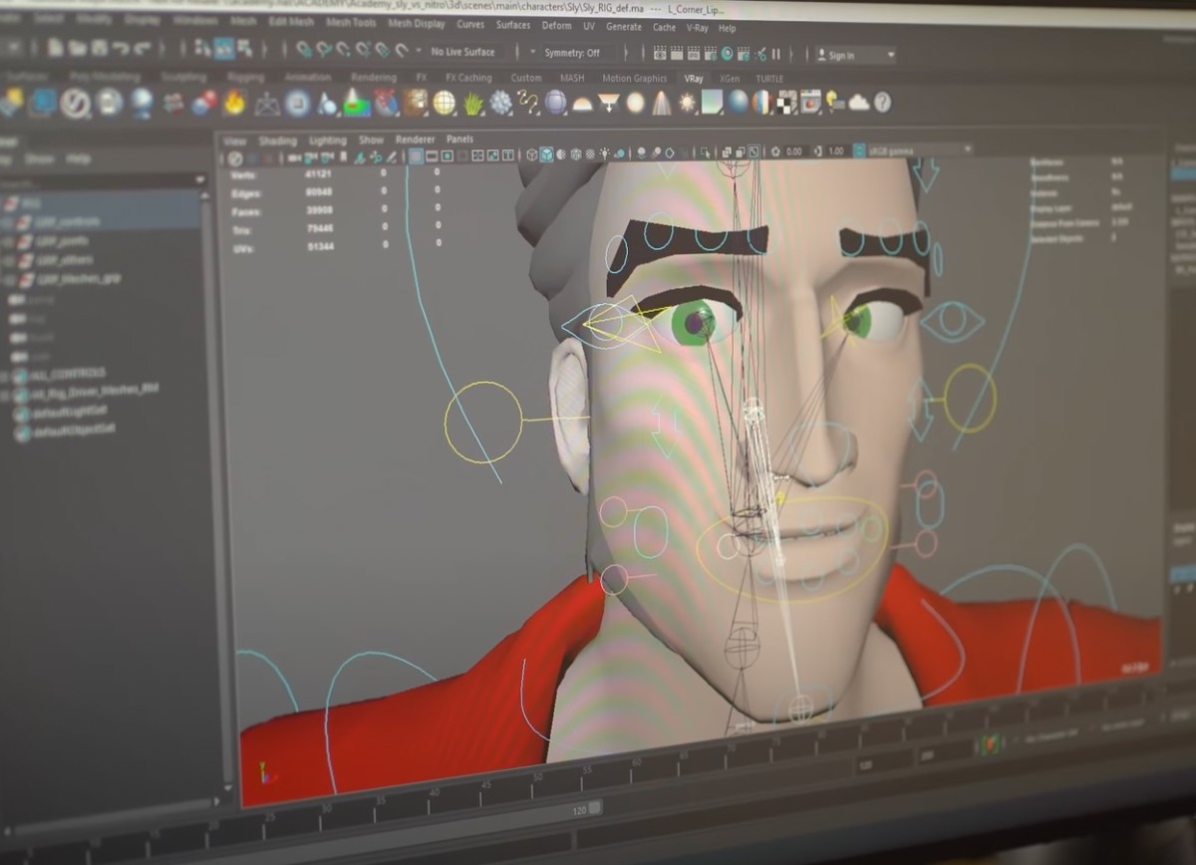Click the Sign In button
This screenshot has width=1196, height=865.
point(853,56)
